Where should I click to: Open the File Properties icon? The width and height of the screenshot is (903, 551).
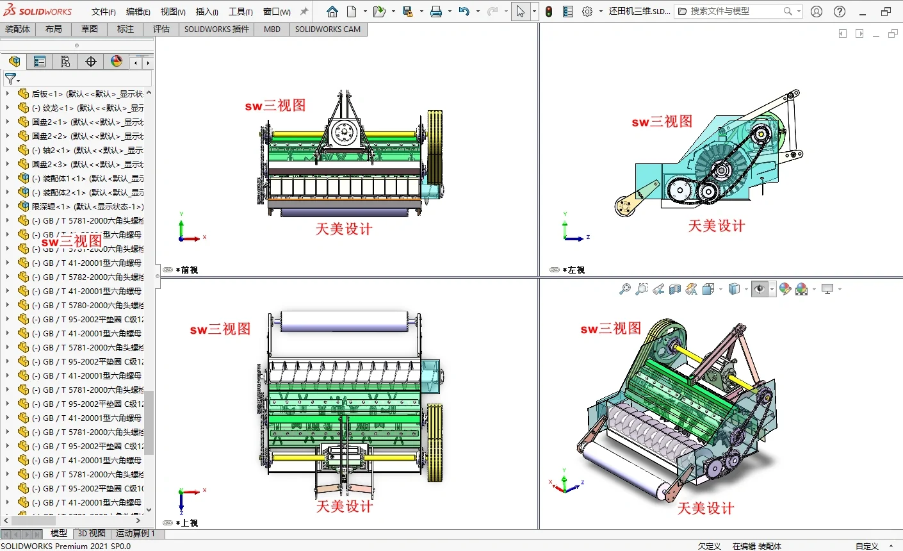coord(568,12)
